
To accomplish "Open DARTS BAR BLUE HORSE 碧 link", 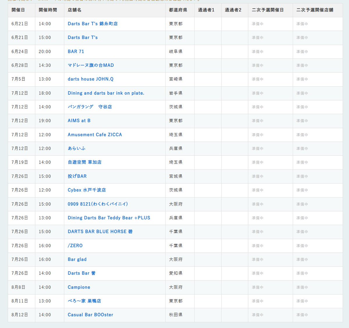I will (x=100, y=232).
